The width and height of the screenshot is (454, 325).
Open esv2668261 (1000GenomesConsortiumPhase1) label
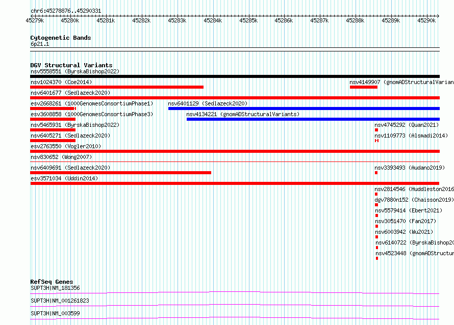coord(92,103)
